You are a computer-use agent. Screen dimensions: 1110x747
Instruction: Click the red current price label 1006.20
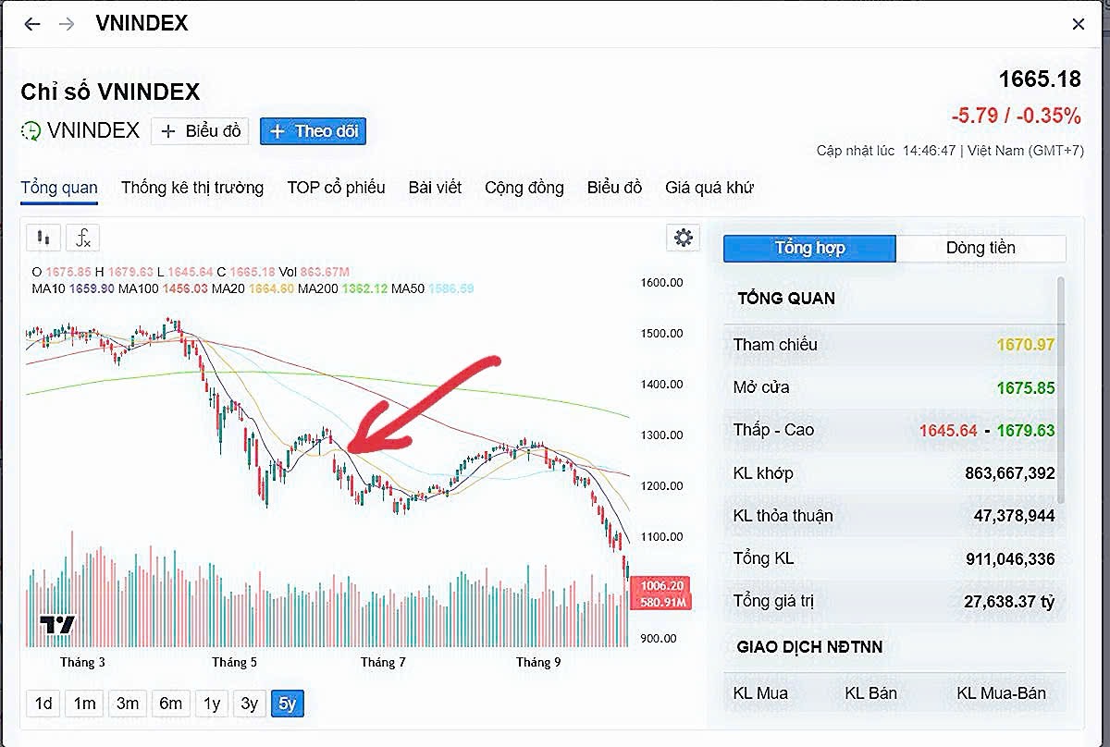coord(661,586)
